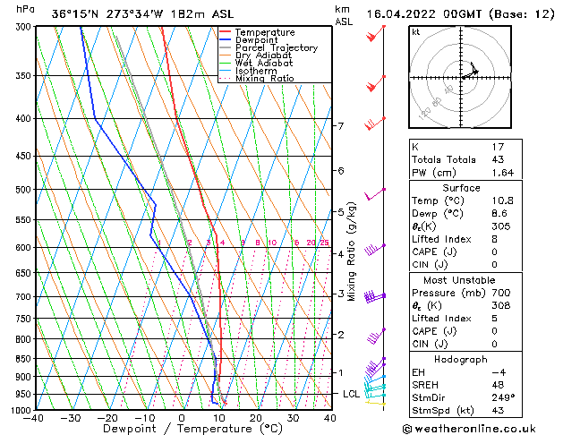This screenshot has width=563, height=435.
Task: Click the Most Unstable theta-e value 308
Action: [x=501, y=305]
